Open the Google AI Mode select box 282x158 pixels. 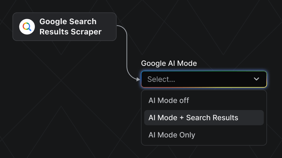point(204,79)
